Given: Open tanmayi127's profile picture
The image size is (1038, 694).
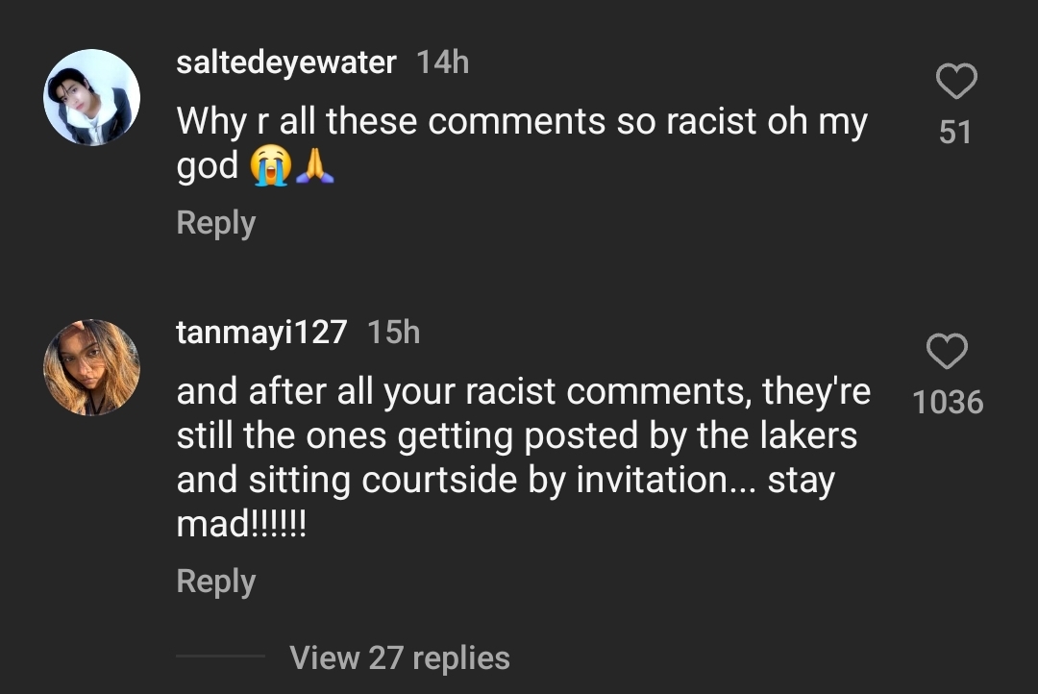Looking at the screenshot, I should [92, 367].
